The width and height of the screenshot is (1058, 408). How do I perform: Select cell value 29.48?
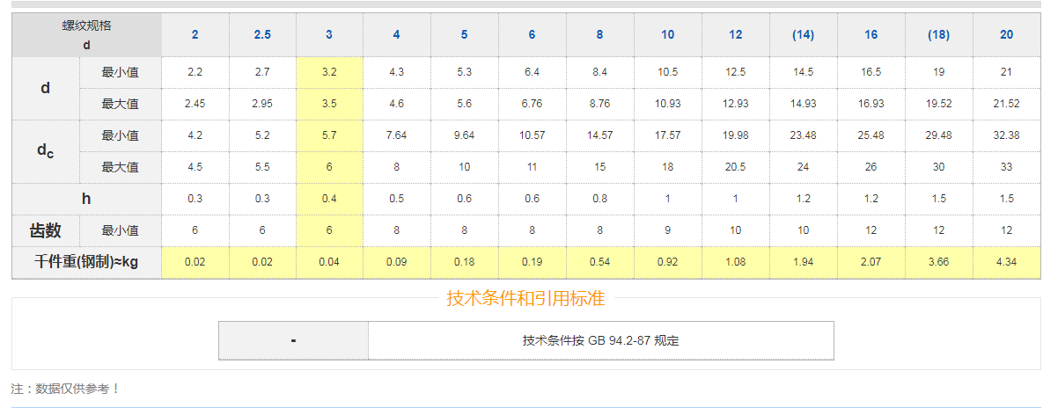938,135
